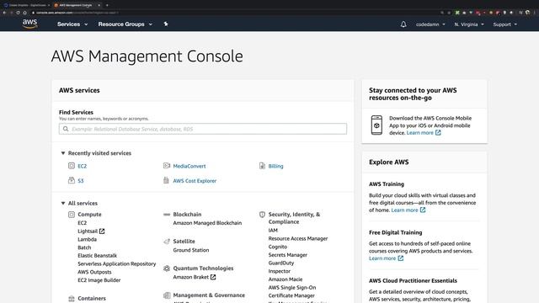Image resolution: width=539 pixels, height=303 pixels.
Task: Click the MediaConvert service icon
Action: point(167,166)
